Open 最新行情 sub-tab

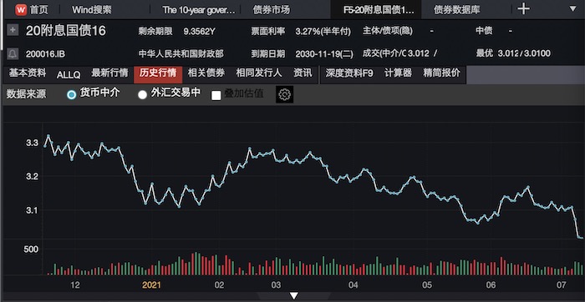(x=109, y=73)
